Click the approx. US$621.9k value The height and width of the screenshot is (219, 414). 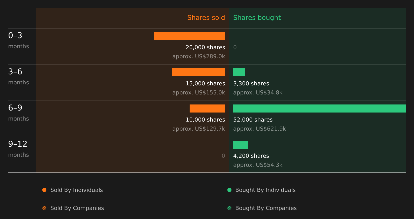259,129
